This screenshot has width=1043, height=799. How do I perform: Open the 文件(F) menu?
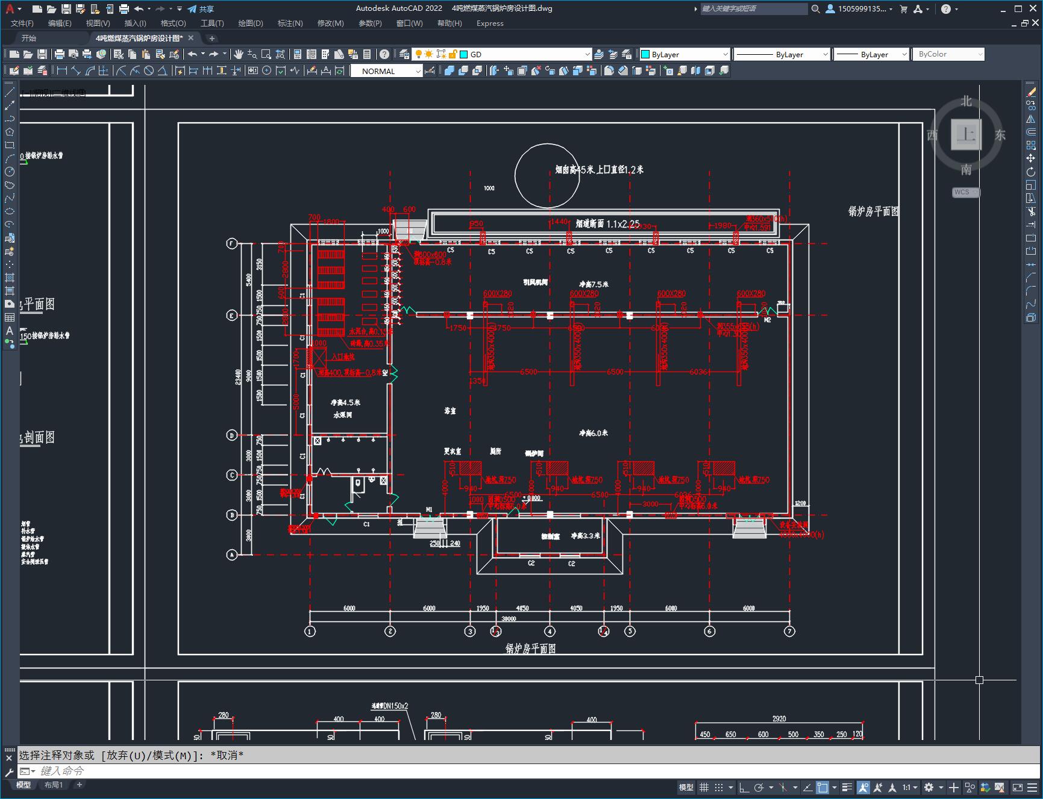(x=22, y=23)
